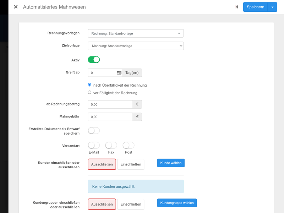Disable the Aktiv toggle
Viewport: 284px width, 213px height.
click(94, 60)
